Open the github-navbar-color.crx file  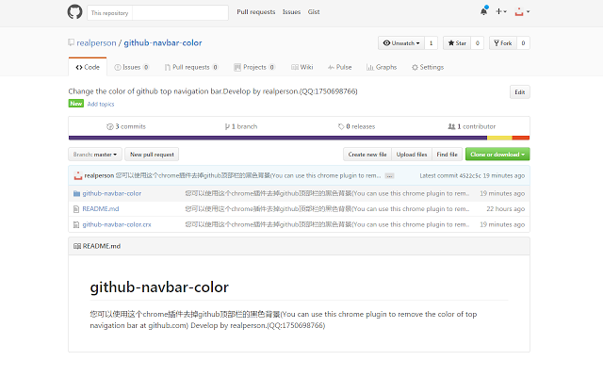pyautogui.click(x=117, y=224)
